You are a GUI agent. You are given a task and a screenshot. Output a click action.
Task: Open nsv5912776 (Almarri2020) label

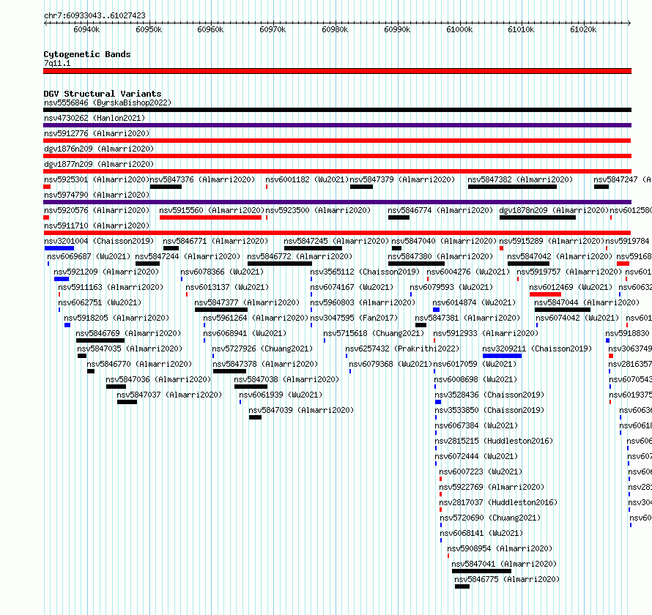click(97, 133)
